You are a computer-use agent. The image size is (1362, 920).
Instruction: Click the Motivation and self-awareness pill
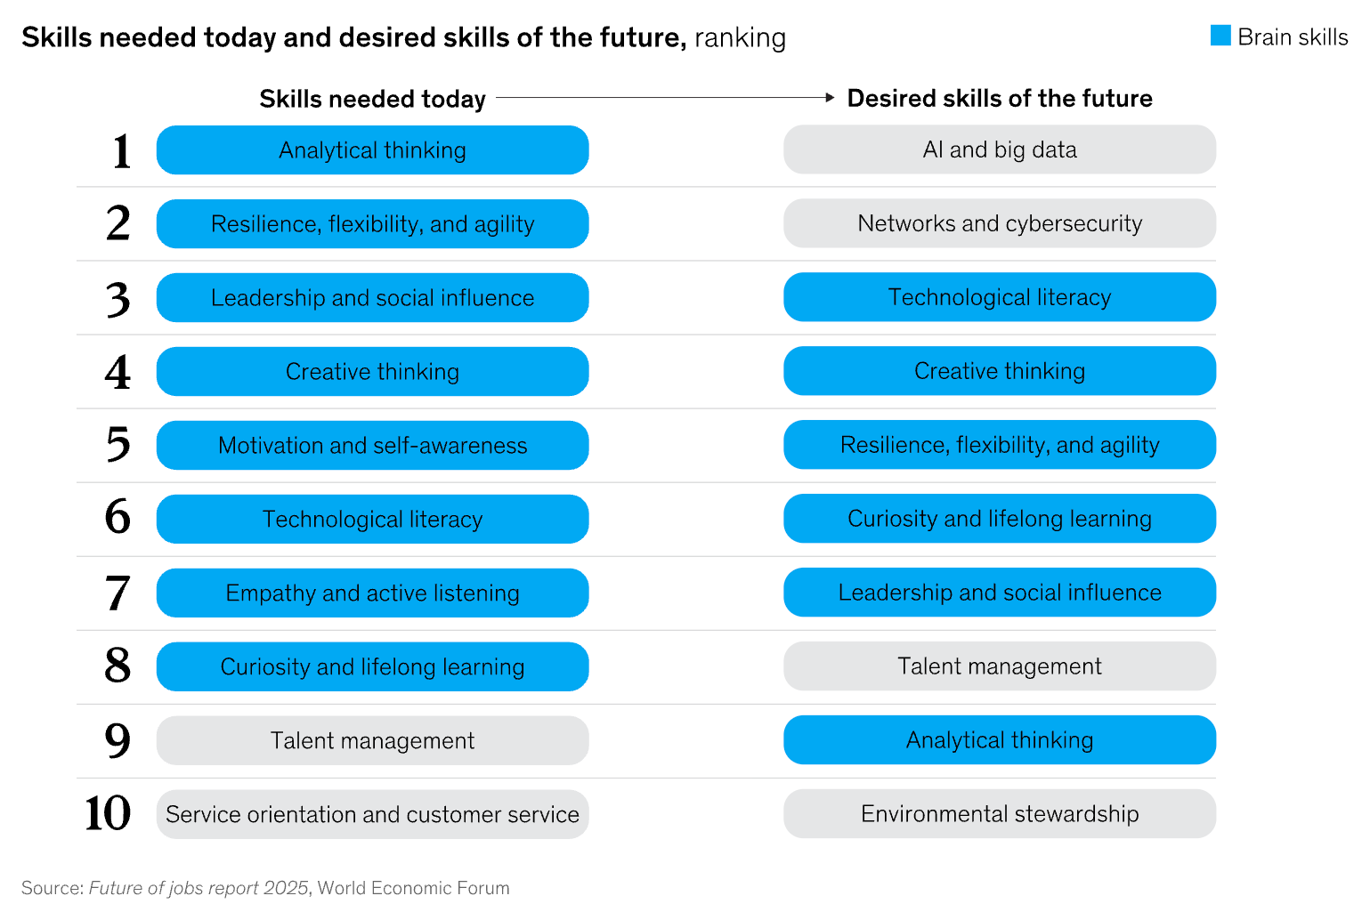[372, 445]
